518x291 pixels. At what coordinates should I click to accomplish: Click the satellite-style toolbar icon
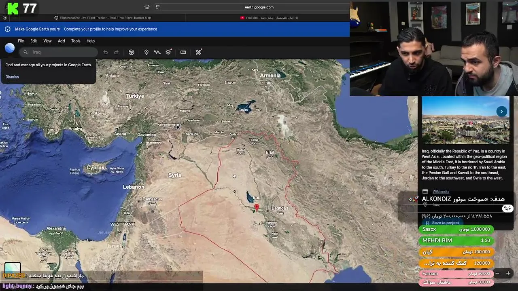pos(198,52)
